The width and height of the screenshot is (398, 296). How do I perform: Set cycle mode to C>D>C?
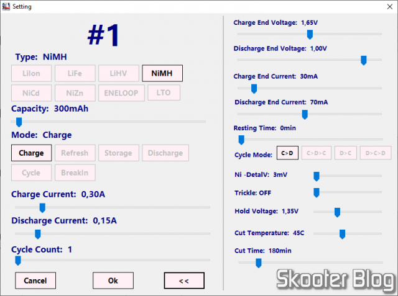tap(317, 153)
